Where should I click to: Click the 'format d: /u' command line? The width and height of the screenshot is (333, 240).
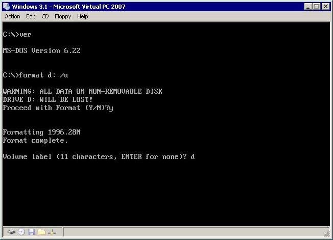coord(35,75)
